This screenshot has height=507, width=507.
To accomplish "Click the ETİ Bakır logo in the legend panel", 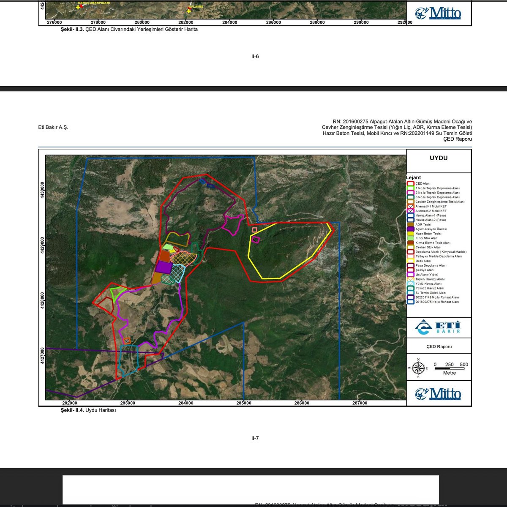I will pos(438,327).
